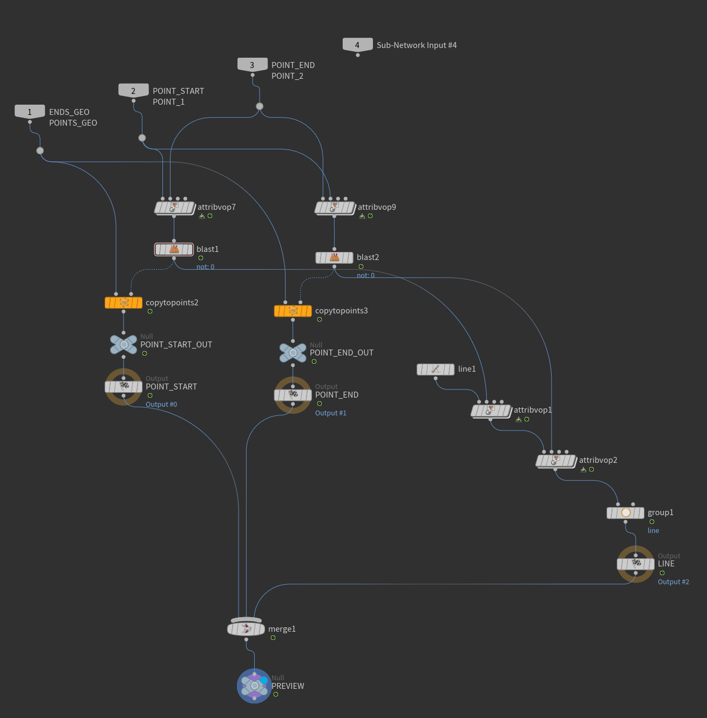
Task: Click the blast1 node icon
Action: tap(174, 249)
